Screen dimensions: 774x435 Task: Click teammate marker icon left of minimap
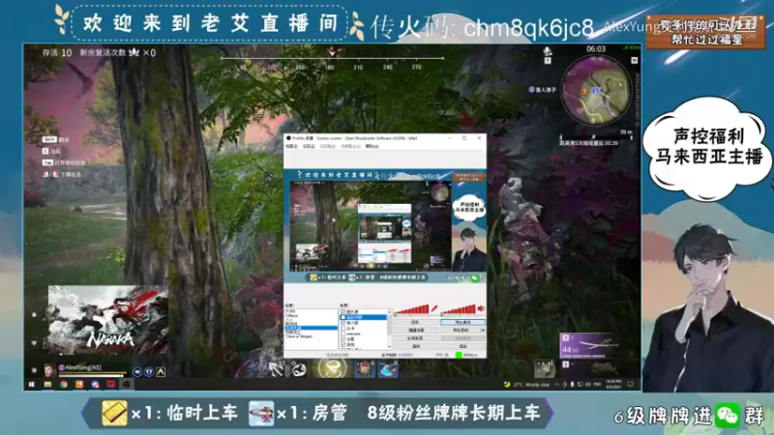point(531,89)
